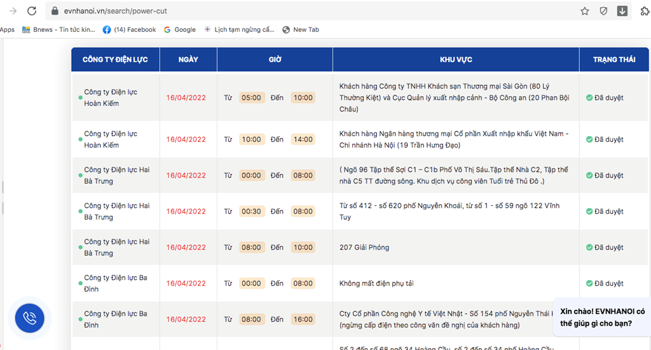Open the Google bookmark

[180, 29]
